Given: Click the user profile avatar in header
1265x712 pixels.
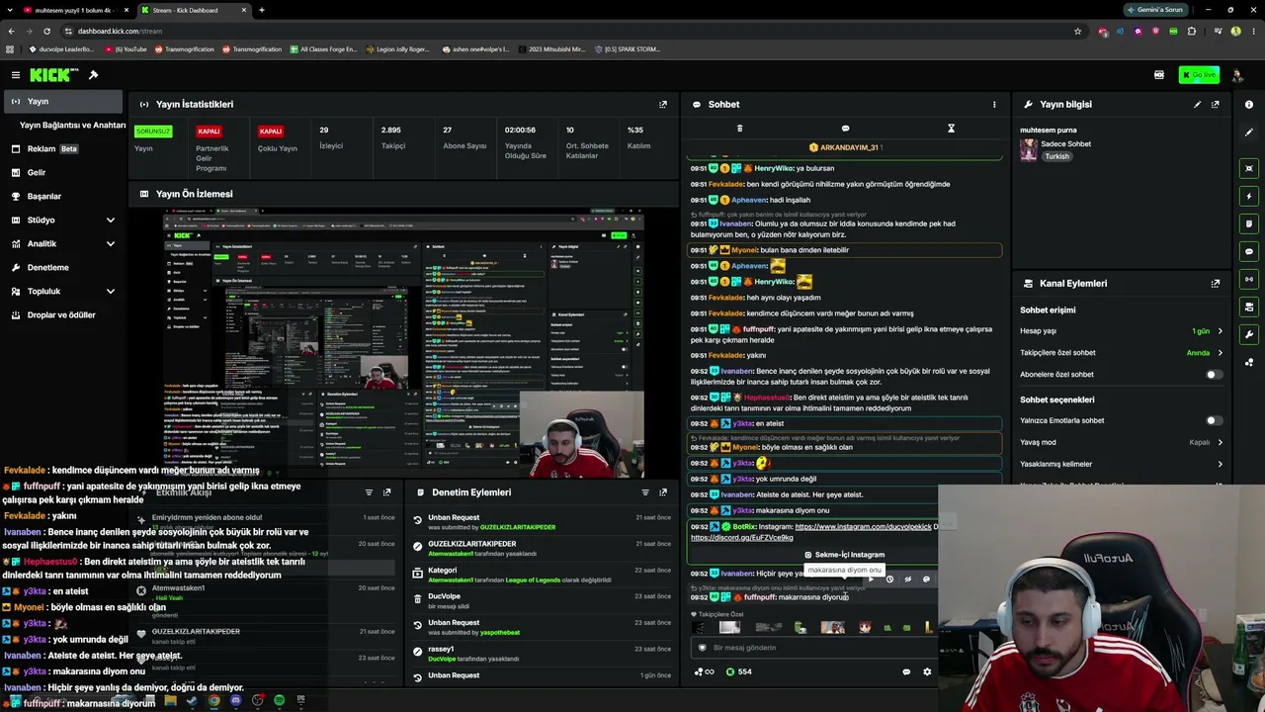Looking at the screenshot, I should (1236, 75).
